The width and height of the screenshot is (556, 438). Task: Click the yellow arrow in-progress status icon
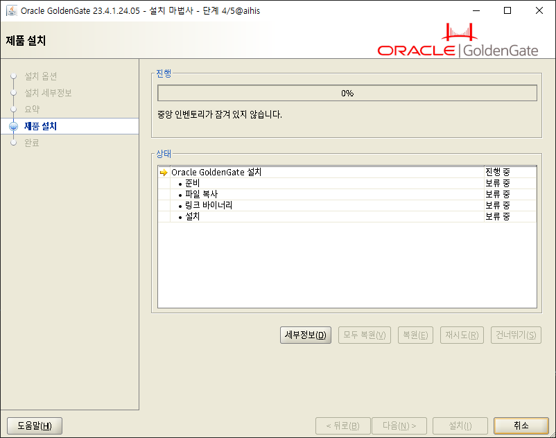click(x=164, y=173)
